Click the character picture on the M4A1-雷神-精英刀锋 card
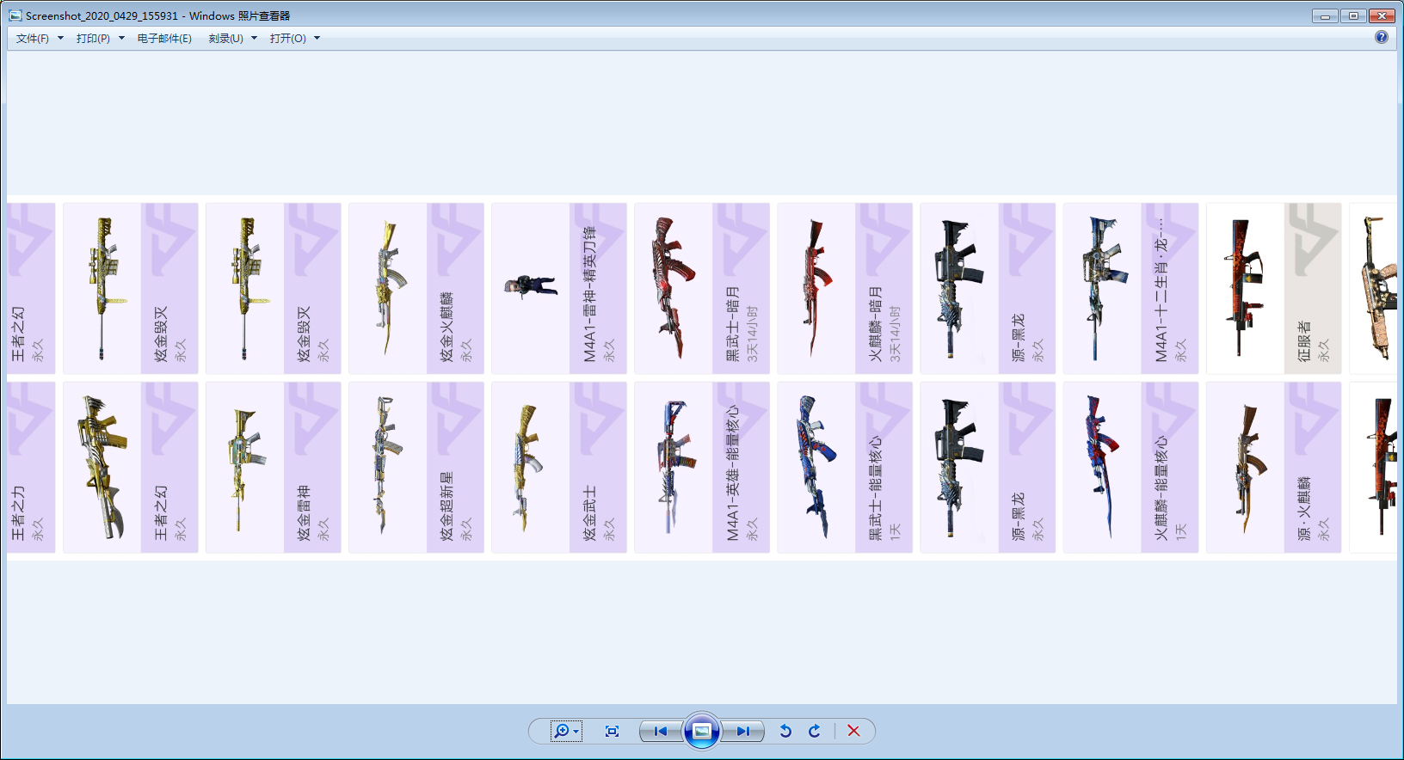Image resolution: width=1404 pixels, height=760 pixels. (x=530, y=285)
